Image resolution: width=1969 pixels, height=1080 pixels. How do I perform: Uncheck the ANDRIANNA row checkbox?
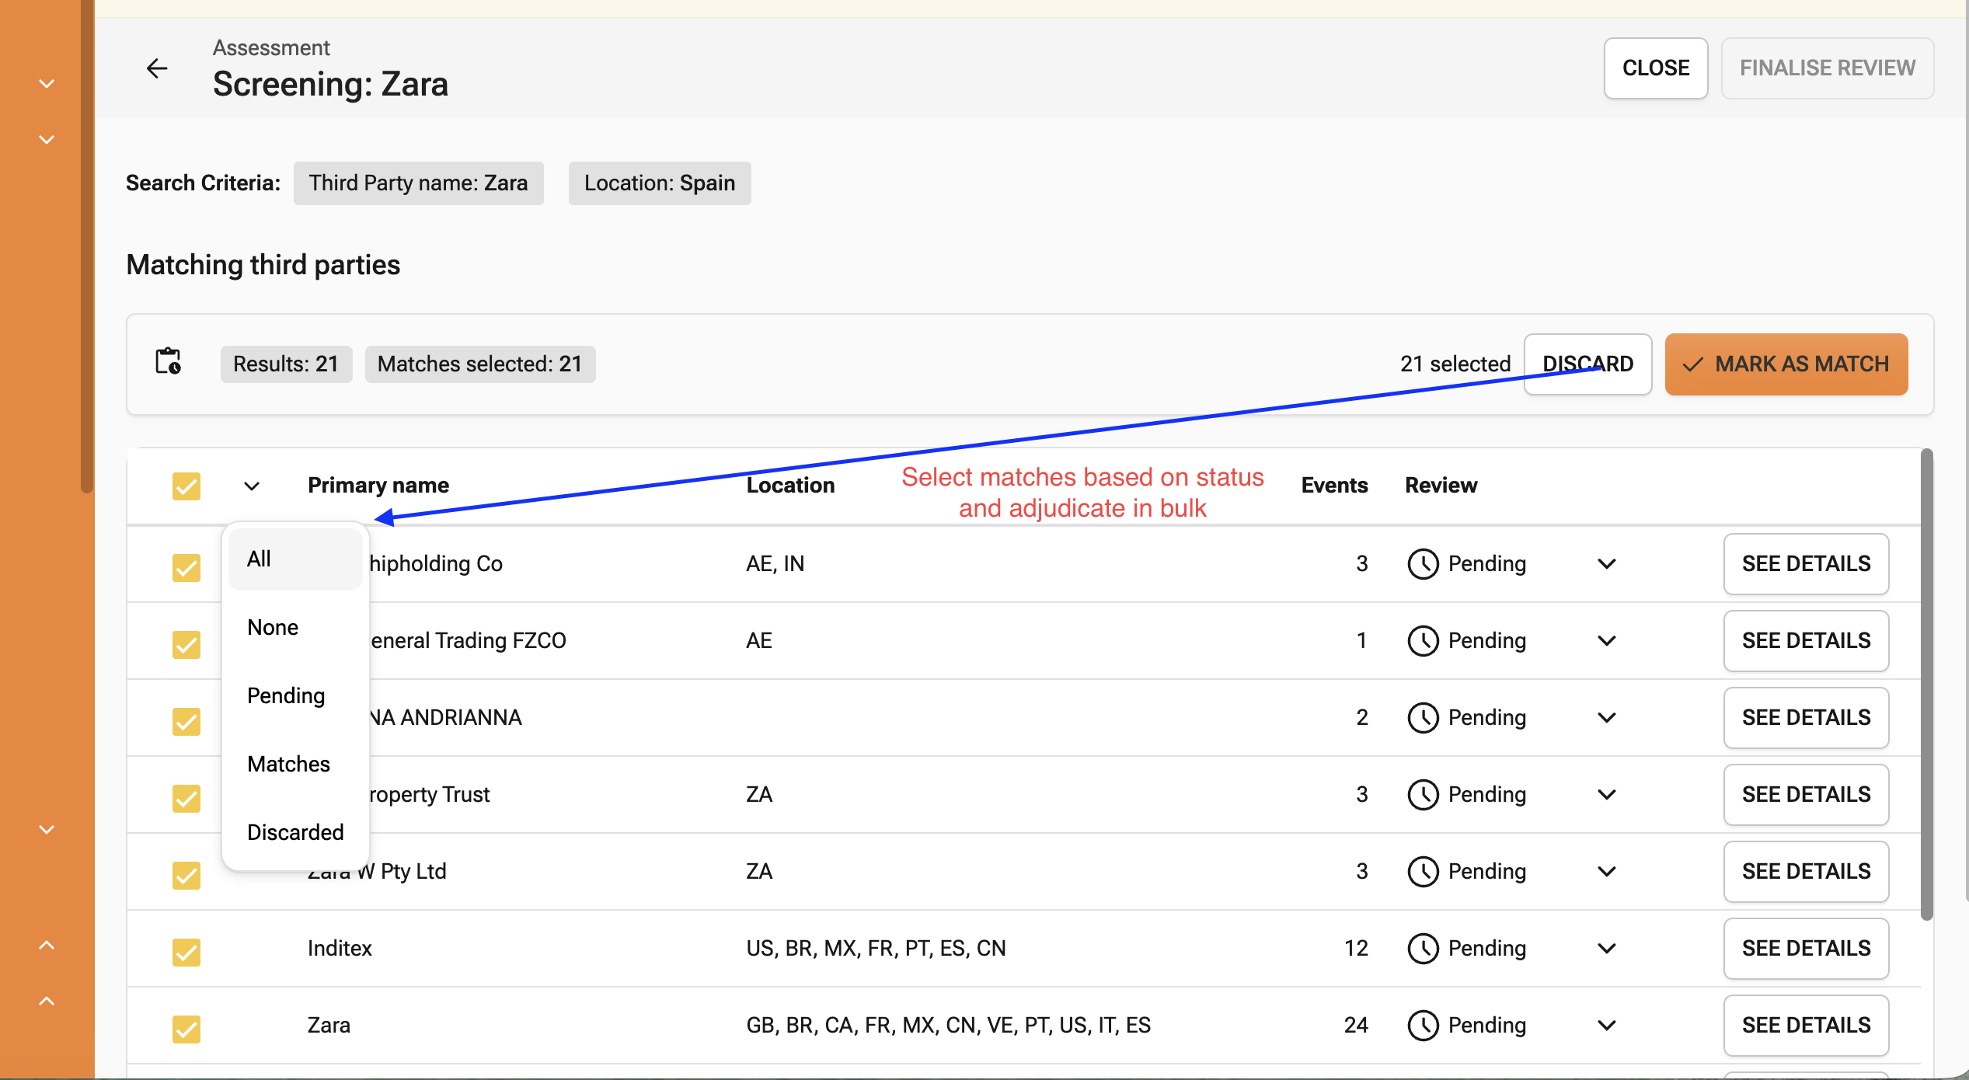click(x=186, y=721)
